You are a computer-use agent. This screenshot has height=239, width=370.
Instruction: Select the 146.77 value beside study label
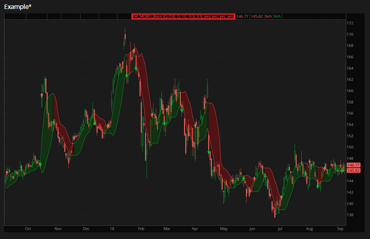(x=242, y=16)
